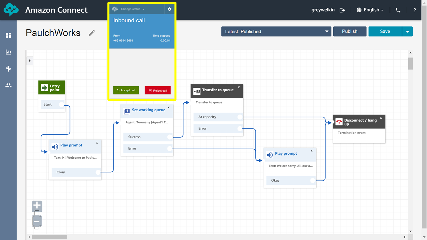Open the Latest: Published version dropdown
Screen dimensions: 427x240
[x=276, y=31]
